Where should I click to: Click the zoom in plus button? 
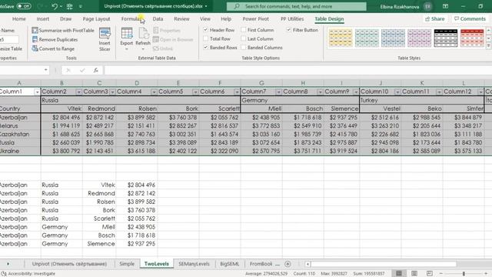[x=486, y=274]
